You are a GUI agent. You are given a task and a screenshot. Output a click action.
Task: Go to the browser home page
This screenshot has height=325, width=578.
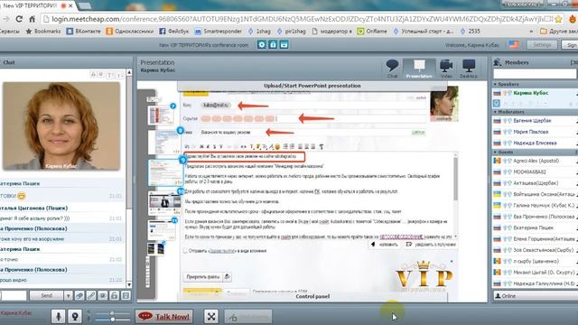pyautogui.click(x=33, y=19)
